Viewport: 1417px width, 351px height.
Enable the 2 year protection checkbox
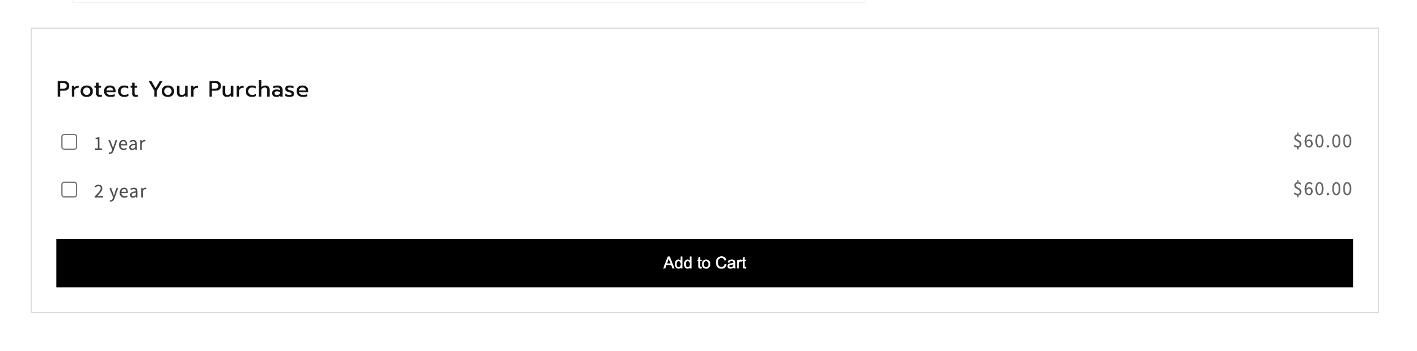pos(69,190)
